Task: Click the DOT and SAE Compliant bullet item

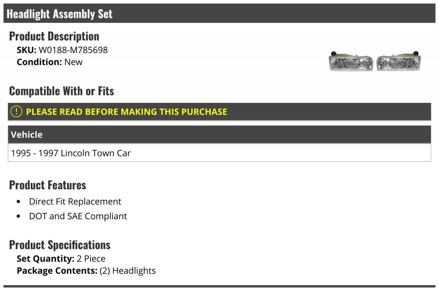Action: coord(78,216)
